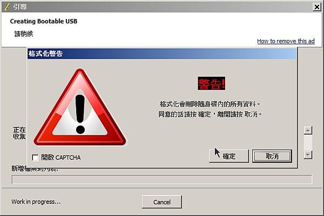The width and height of the screenshot is (324, 216).
Task: Click the empty progress bar
Action: (162, 179)
